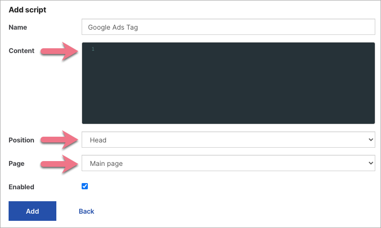Screen dimensions: 381x228
Task: Click the red arrow pointing to Content
Action: (60, 51)
